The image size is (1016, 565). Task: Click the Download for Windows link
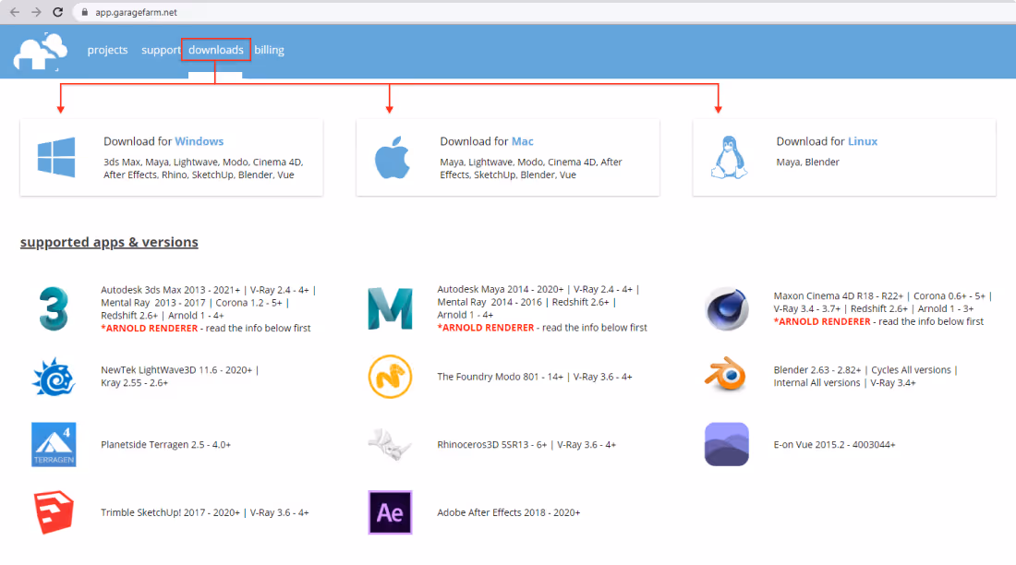(163, 141)
